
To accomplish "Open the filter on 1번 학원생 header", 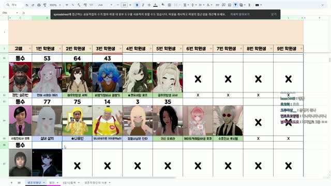I will click(x=60, y=49).
